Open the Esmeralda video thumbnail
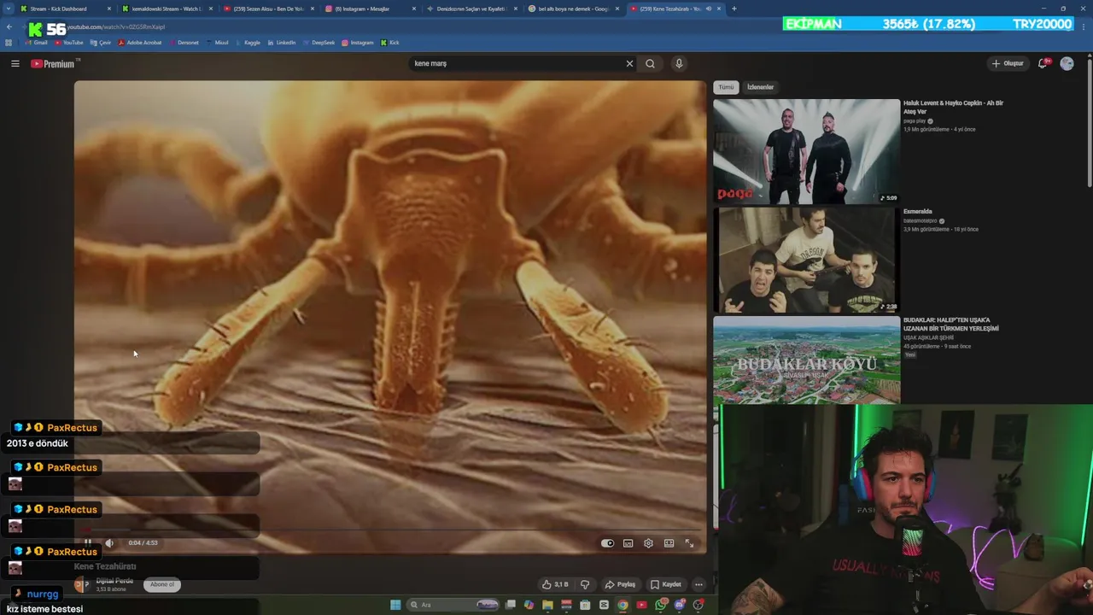The width and height of the screenshot is (1093, 615). tap(806, 261)
